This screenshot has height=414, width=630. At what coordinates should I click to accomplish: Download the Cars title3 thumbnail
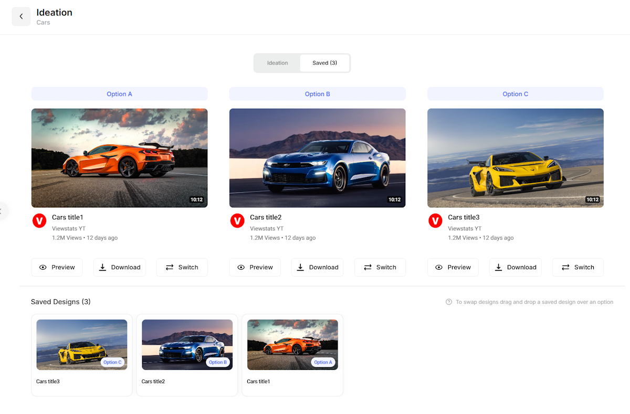[x=516, y=267]
